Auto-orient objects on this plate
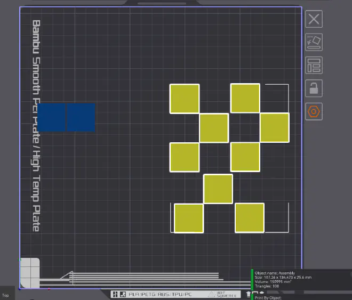This screenshot has height=300, width=352. click(314, 42)
